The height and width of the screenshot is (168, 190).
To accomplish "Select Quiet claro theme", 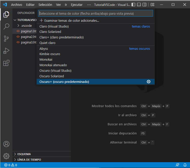I will 96,43.
